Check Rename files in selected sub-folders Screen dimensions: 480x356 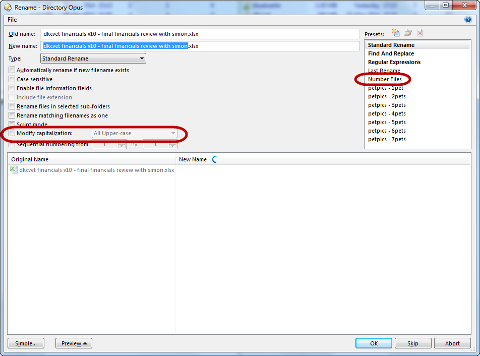tap(12, 106)
